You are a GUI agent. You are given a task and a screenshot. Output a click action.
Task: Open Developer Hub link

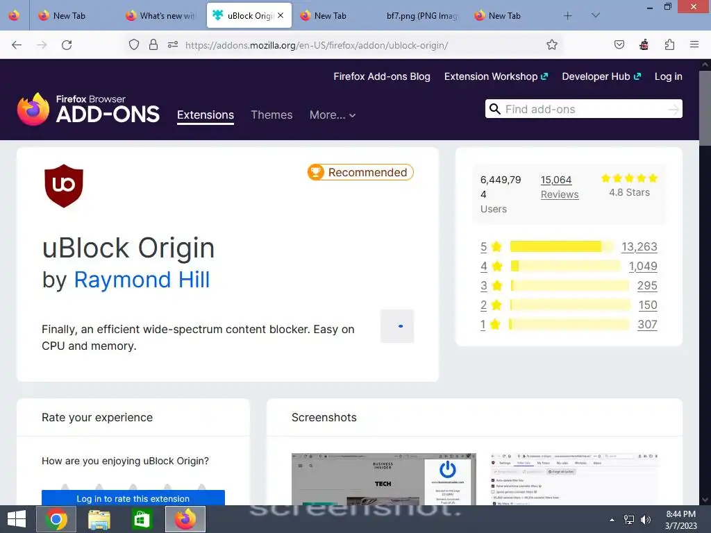(x=601, y=76)
